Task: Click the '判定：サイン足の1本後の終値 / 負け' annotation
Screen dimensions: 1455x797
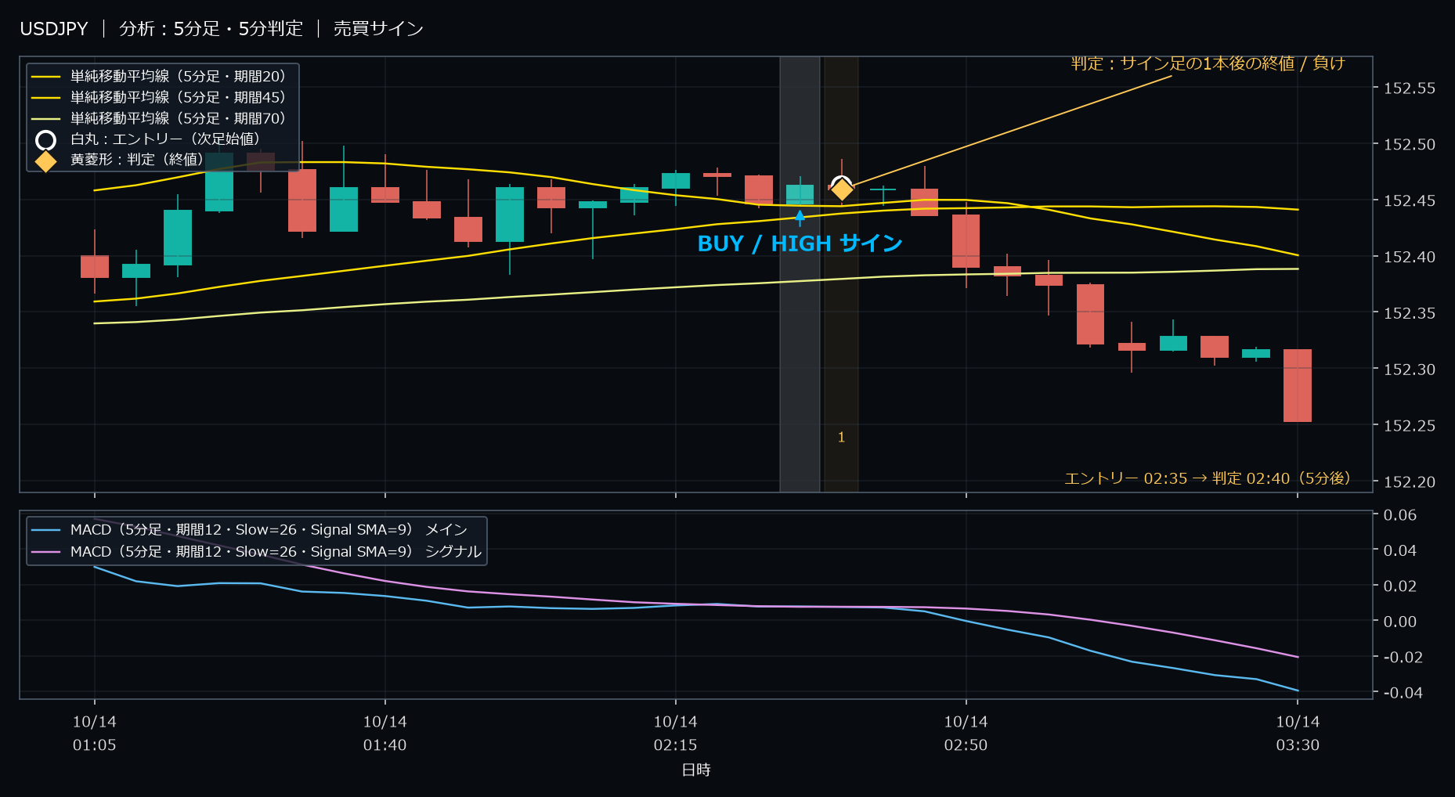Action: tap(1208, 63)
